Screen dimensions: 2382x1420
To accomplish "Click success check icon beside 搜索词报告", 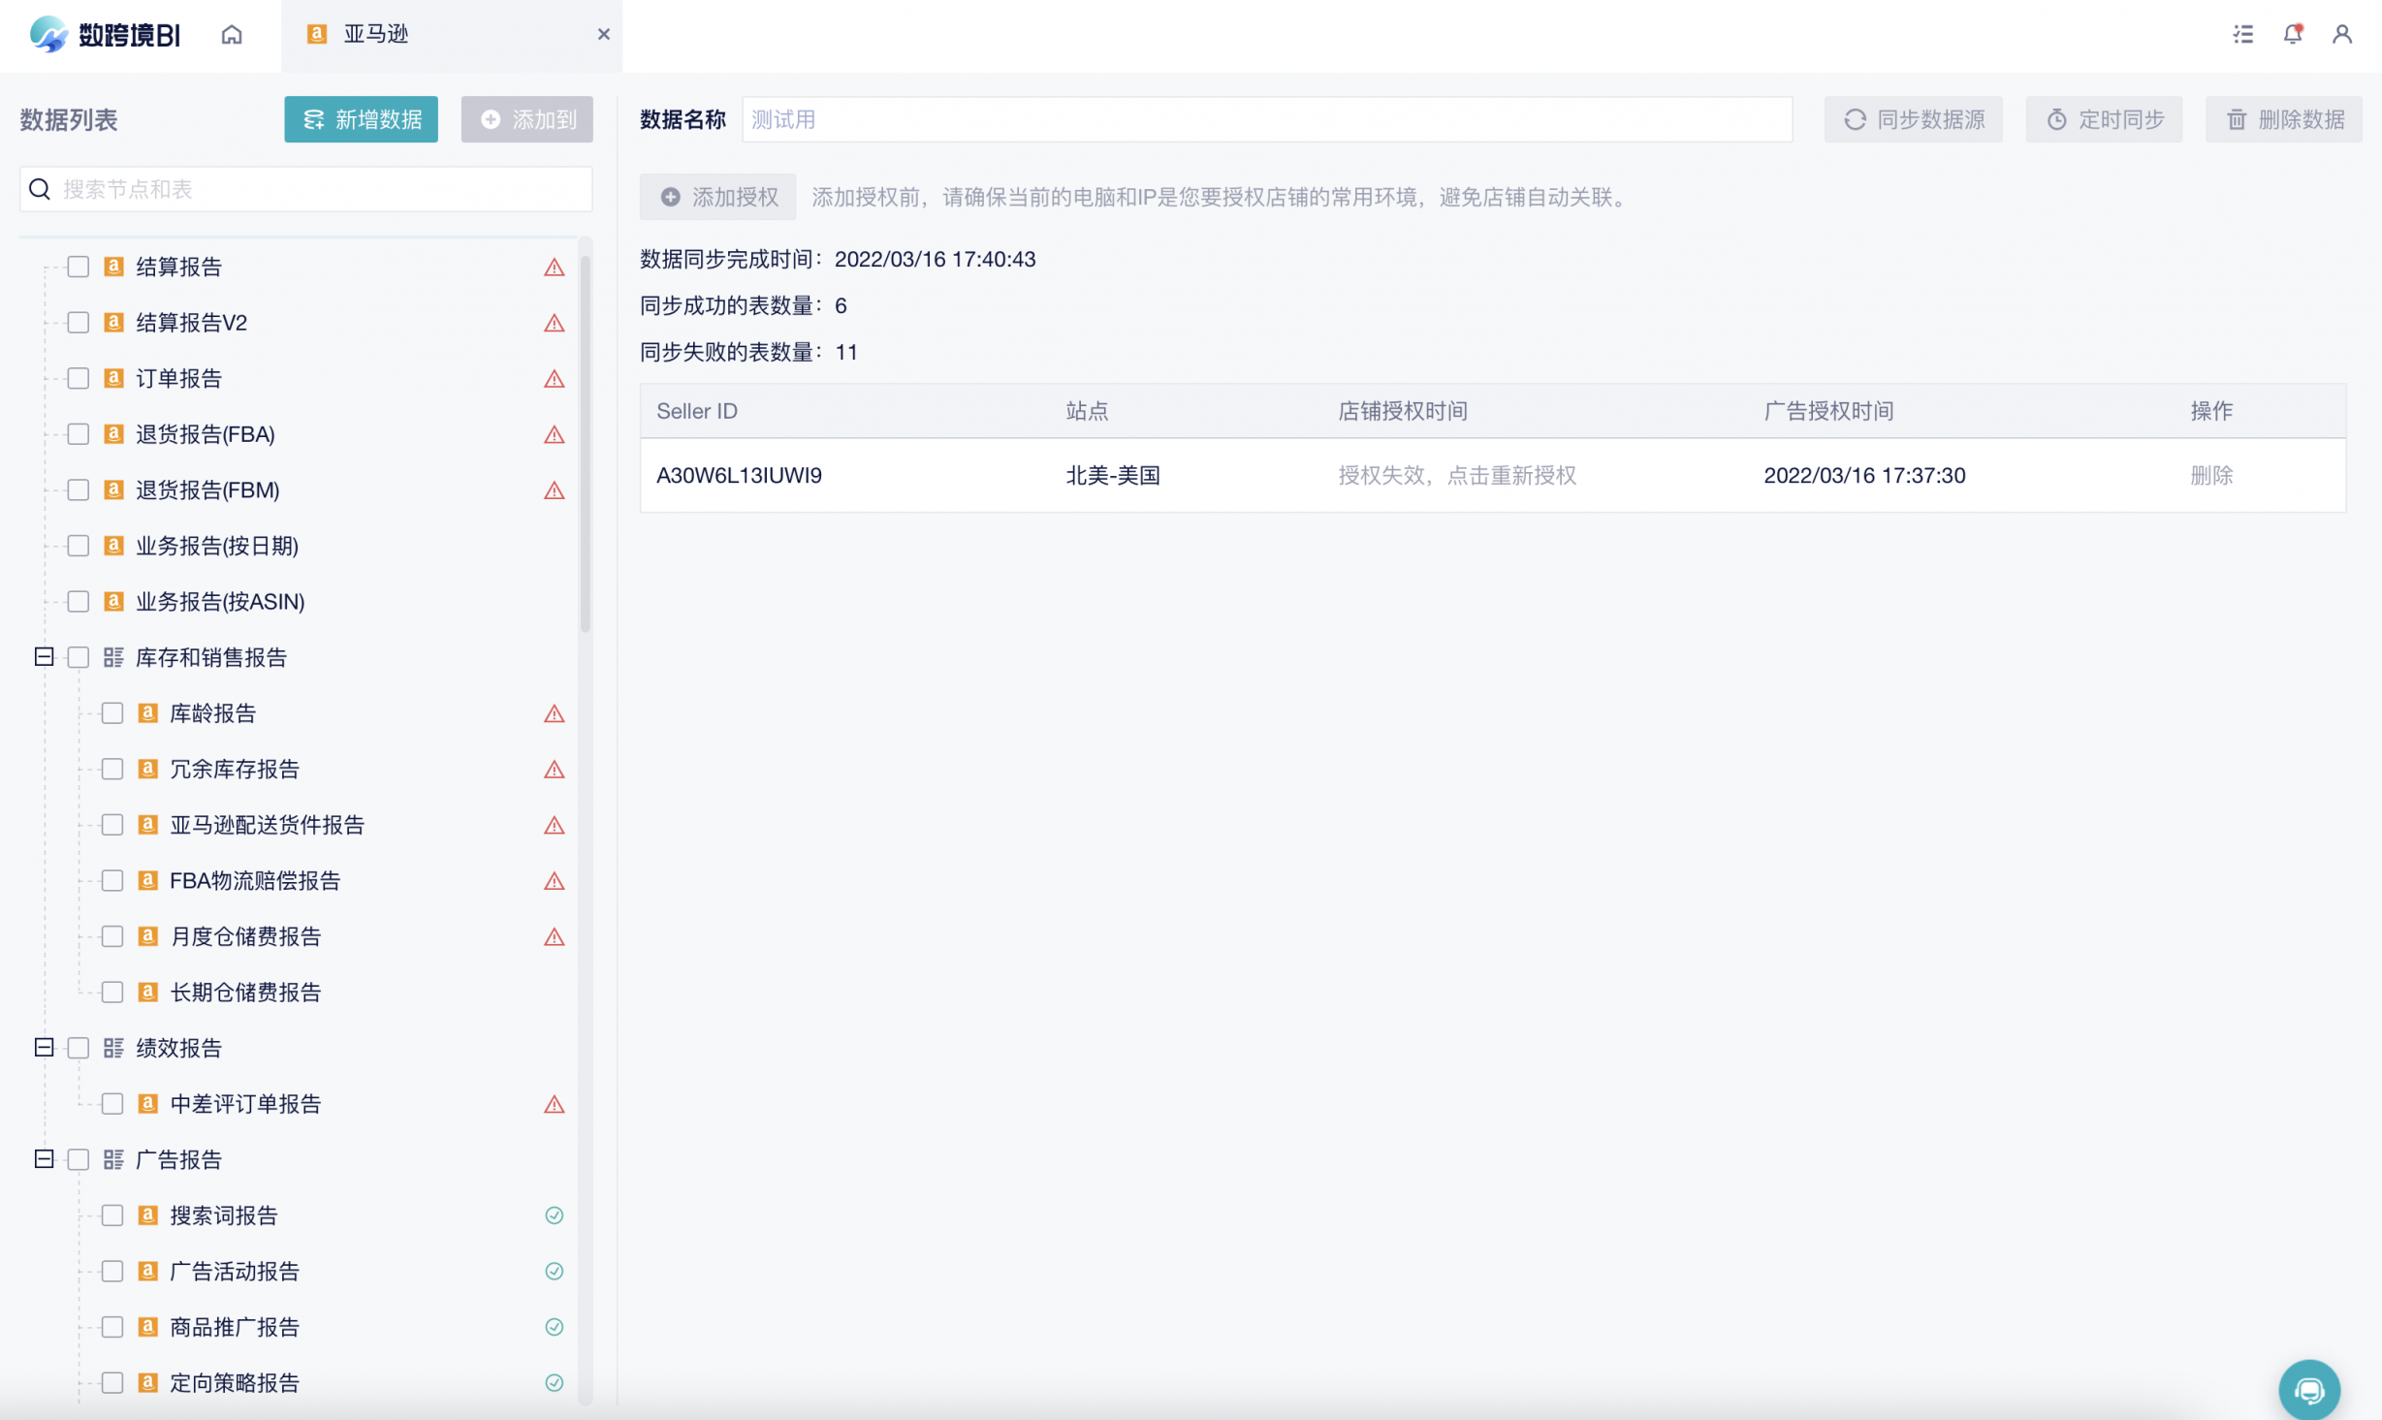I will tap(555, 1215).
